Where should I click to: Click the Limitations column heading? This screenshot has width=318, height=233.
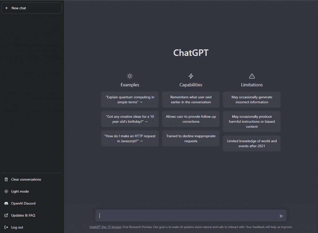[x=252, y=85]
